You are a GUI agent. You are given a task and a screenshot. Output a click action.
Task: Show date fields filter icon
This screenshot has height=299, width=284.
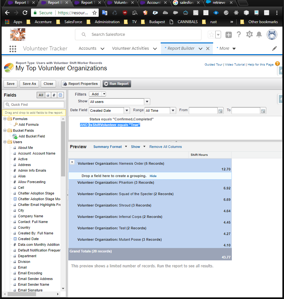(x=60, y=95)
